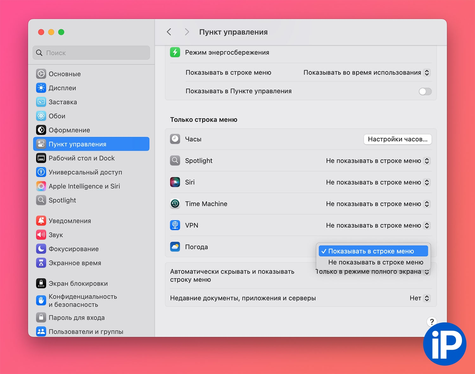
Task: Select the checked Показывать в строке меню item
Action: [x=373, y=251]
